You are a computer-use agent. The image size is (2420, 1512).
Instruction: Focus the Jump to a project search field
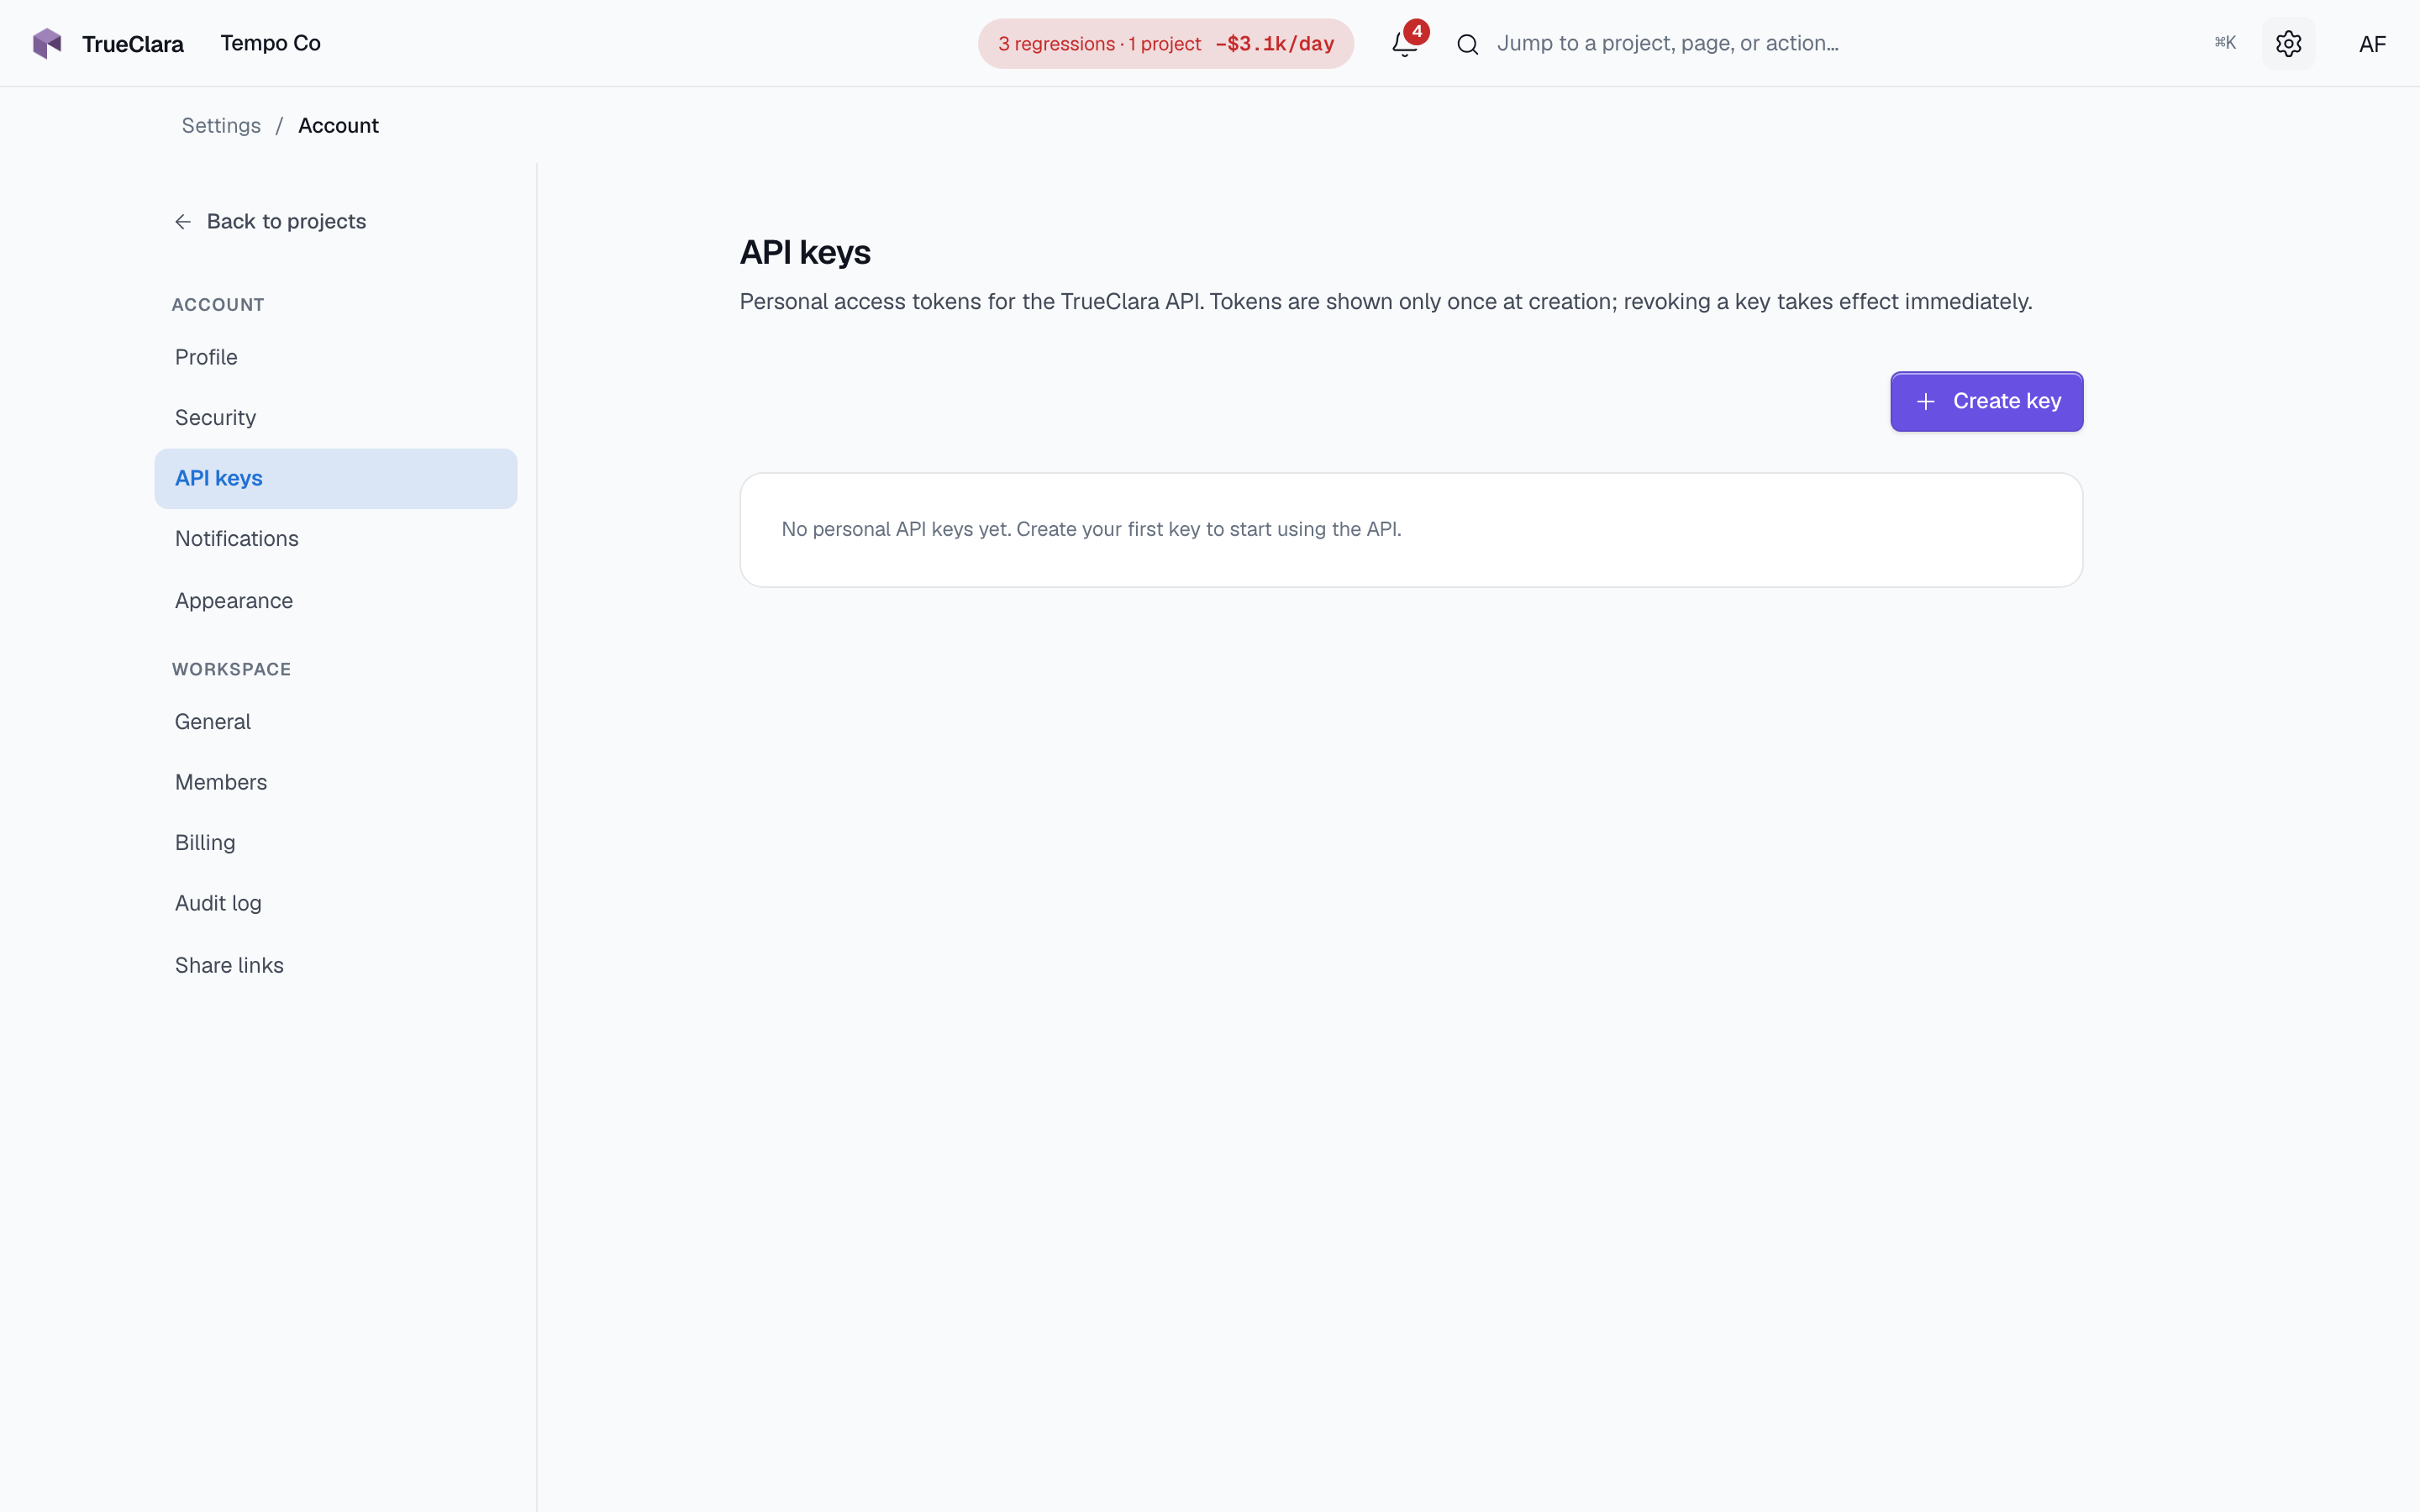coord(1846,43)
